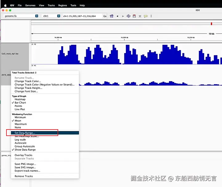The height and width of the screenshot is (187, 222).
Task: Toggle Autoscale option
Action: coord(45,143)
